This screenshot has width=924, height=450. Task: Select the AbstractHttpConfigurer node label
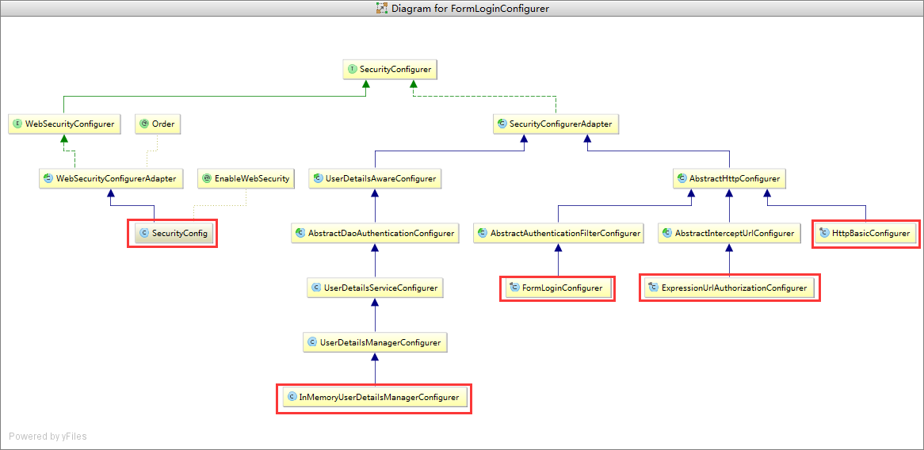click(735, 178)
